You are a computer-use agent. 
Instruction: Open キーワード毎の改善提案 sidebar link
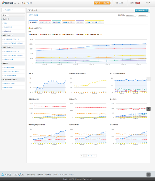(x=10, y=75)
